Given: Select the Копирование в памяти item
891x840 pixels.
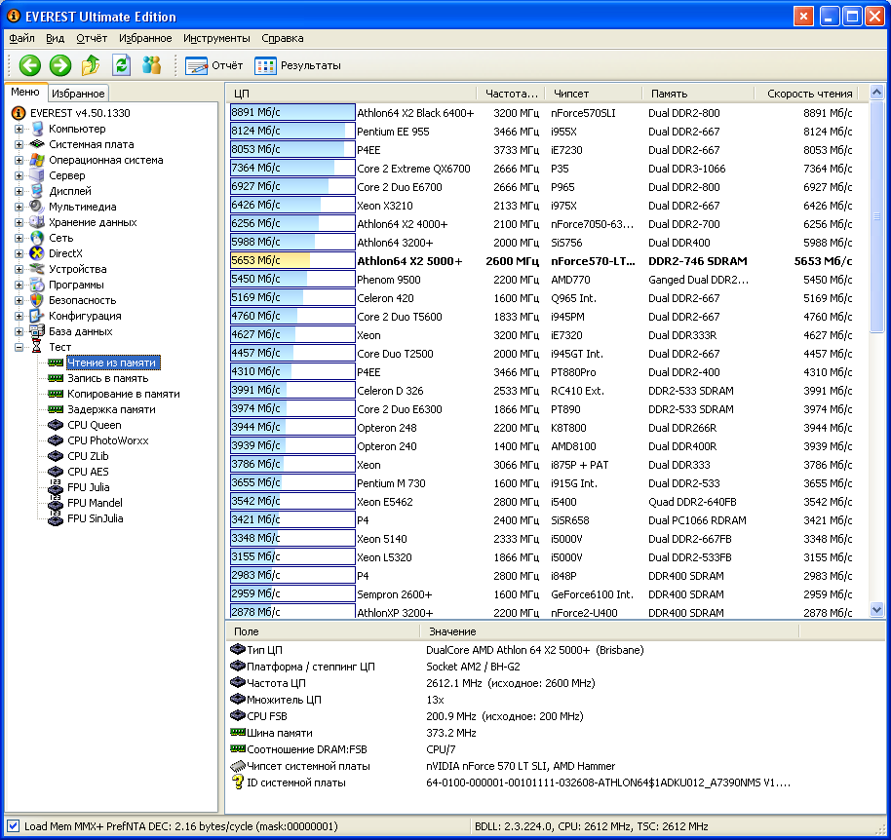Looking at the screenshot, I should pyautogui.click(x=123, y=394).
